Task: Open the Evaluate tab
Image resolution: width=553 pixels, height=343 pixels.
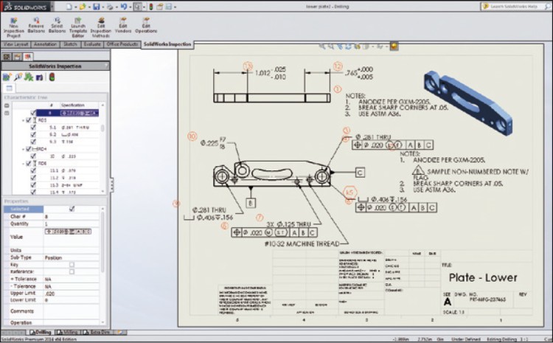Action: click(92, 44)
